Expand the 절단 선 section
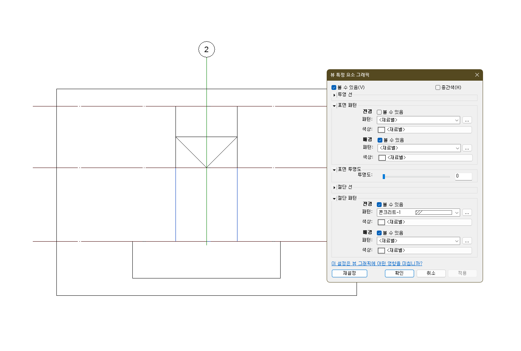Screen dimensions: 521x351 pyautogui.click(x=334, y=187)
